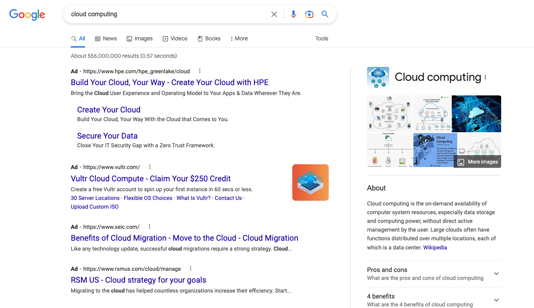Open the three-dot menu on the HPE ad
This screenshot has width=534, height=308.
199,70
